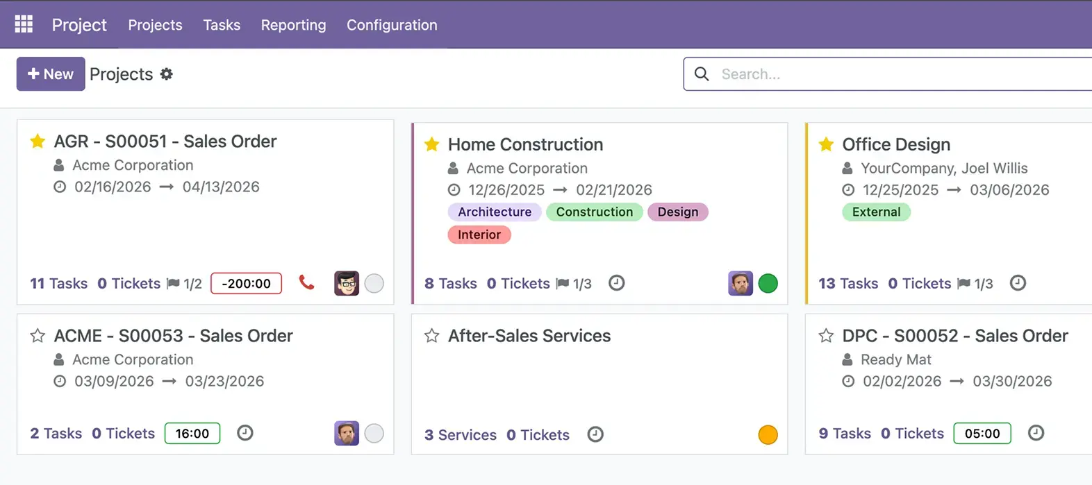The height and width of the screenshot is (485, 1092).
Task: Mark ACME - S00053 as favorite
Action: click(x=38, y=336)
